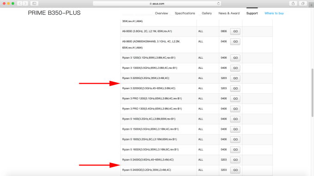Viewport: 314px width, 176px height.
Task: Click the A8-9600 CPU description text
Action: [151, 44]
